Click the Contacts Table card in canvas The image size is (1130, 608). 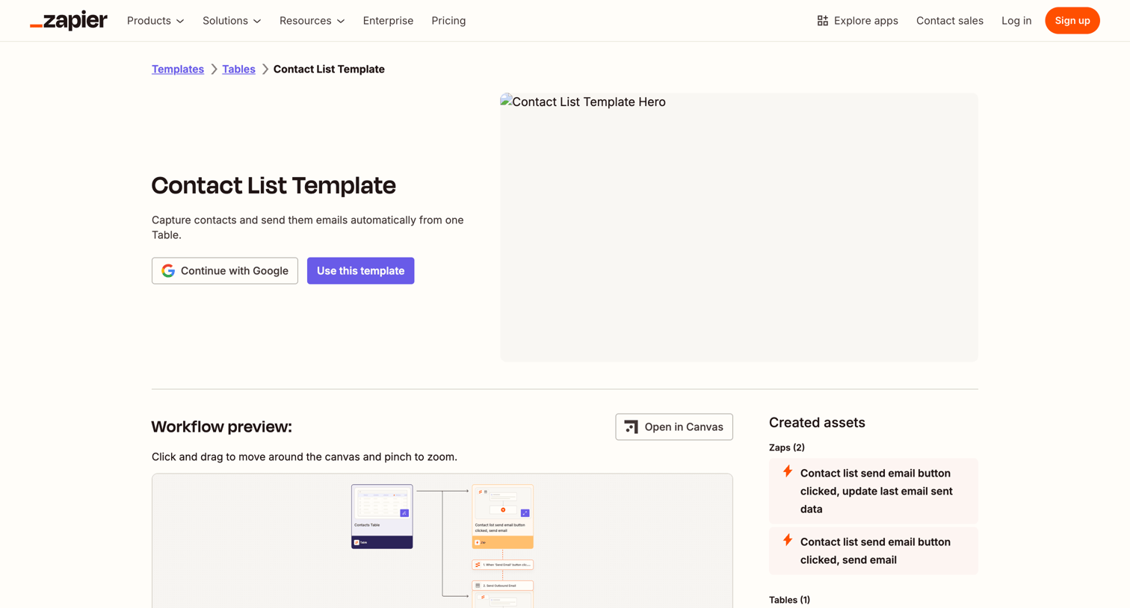pos(382,516)
